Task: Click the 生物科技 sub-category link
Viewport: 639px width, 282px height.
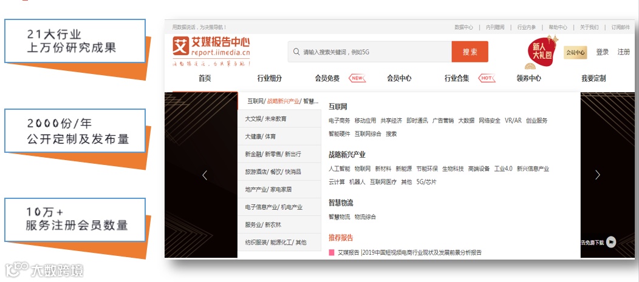Action: tap(453, 169)
